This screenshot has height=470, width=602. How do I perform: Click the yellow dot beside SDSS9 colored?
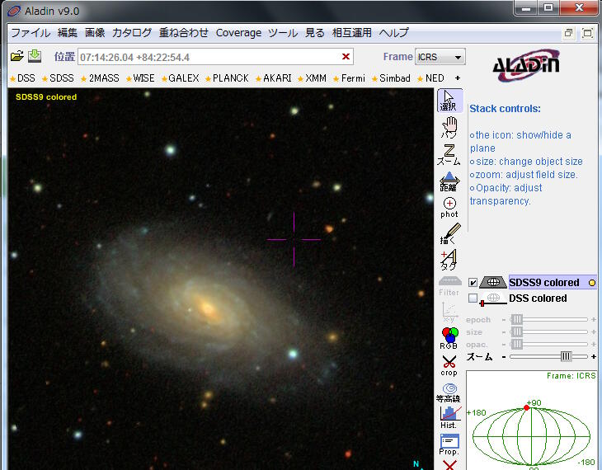click(592, 283)
